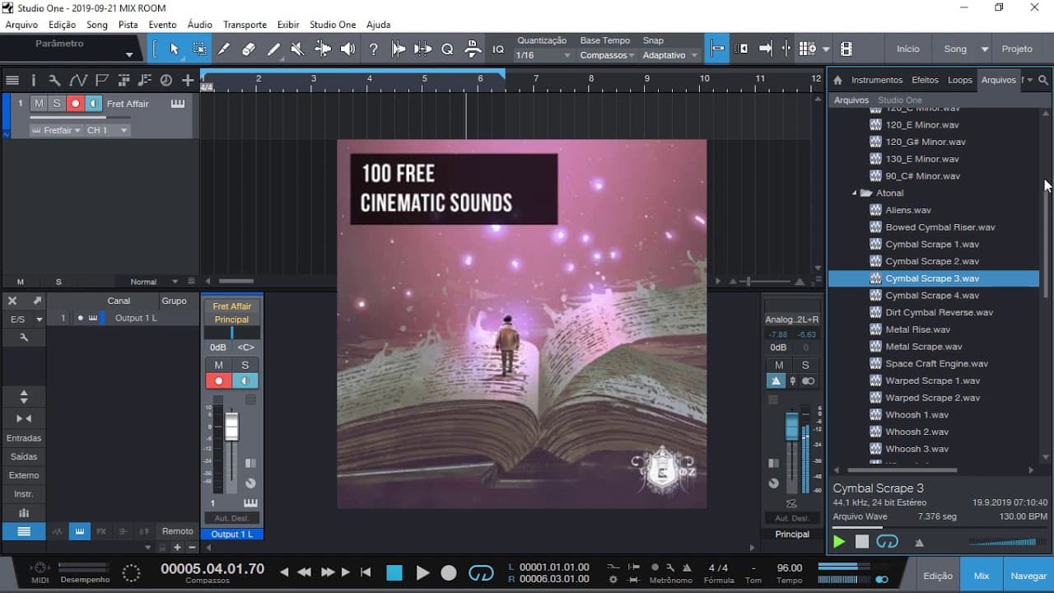Select the Split tool
The image size is (1054, 593).
tap(224, 49)
